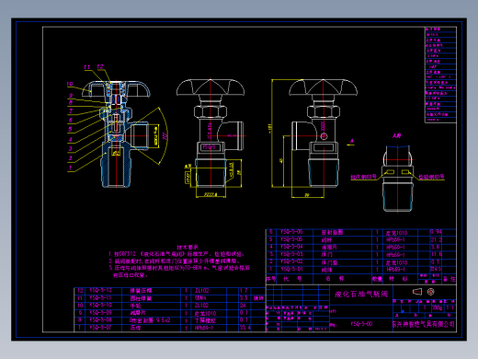The width and height of the screenshot is (478, 359).
Task: Click the 技术要求 heading
Action: [x=188, y=247]
